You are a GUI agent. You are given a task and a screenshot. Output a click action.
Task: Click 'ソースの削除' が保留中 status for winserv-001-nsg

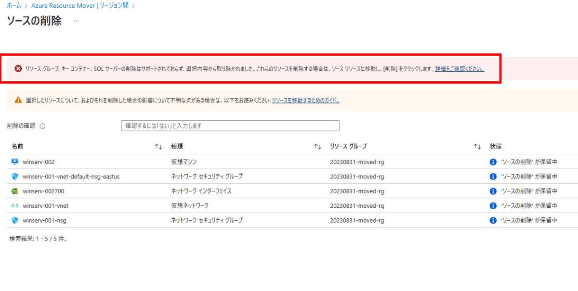(529, 220)
